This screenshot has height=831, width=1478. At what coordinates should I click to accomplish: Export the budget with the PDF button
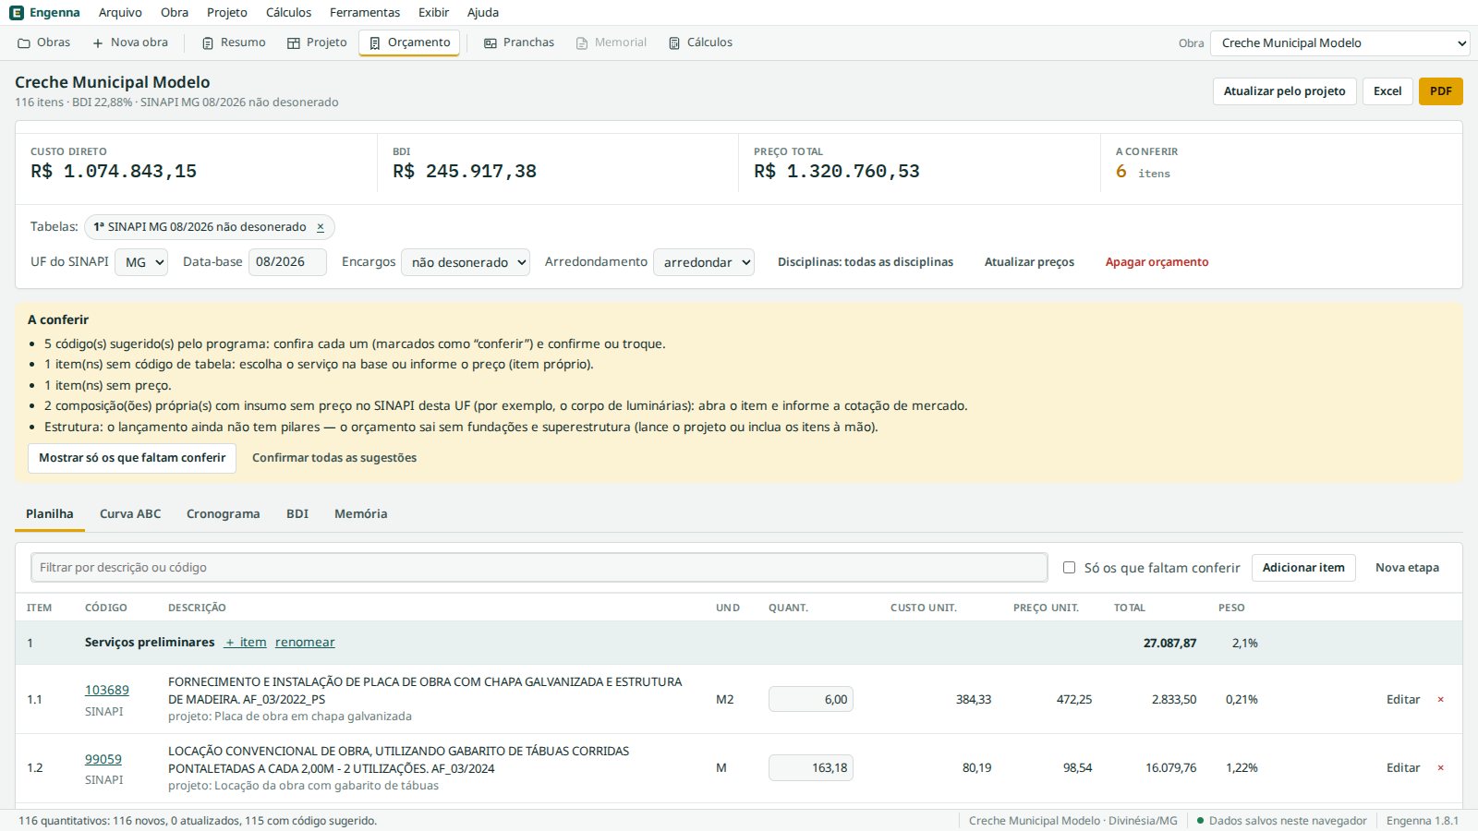1441,91
